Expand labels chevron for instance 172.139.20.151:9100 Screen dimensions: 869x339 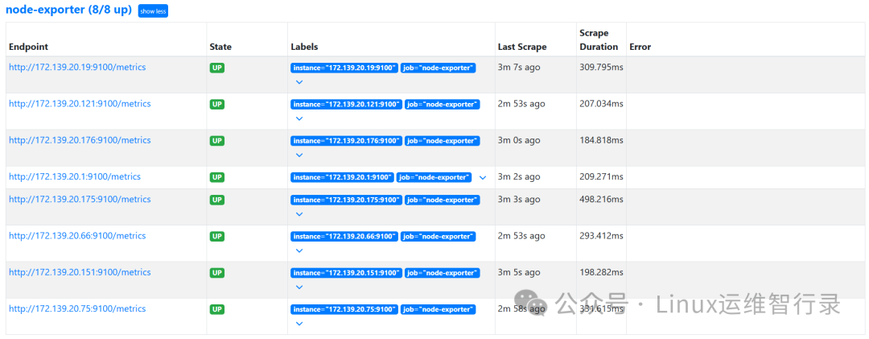click(x=299, y=287)
